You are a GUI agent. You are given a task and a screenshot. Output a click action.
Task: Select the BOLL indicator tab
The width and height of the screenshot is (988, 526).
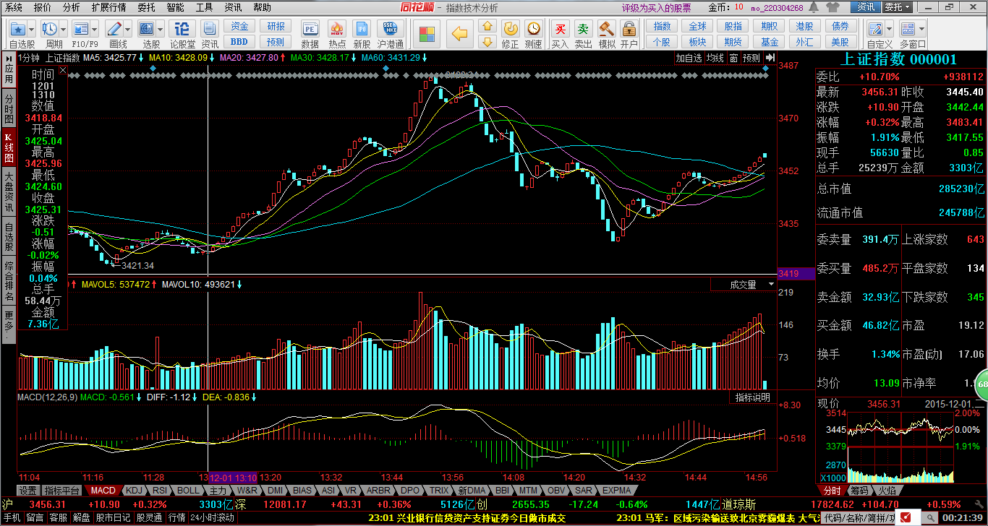pyautogui.click(x=189, y=490)
